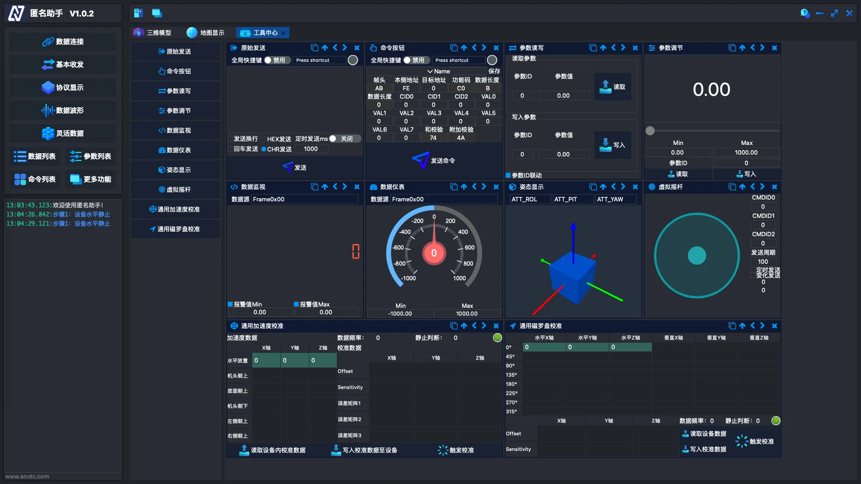
Task: Toggle the 报警值Min checkbox
Action: [x=230, y=304]
